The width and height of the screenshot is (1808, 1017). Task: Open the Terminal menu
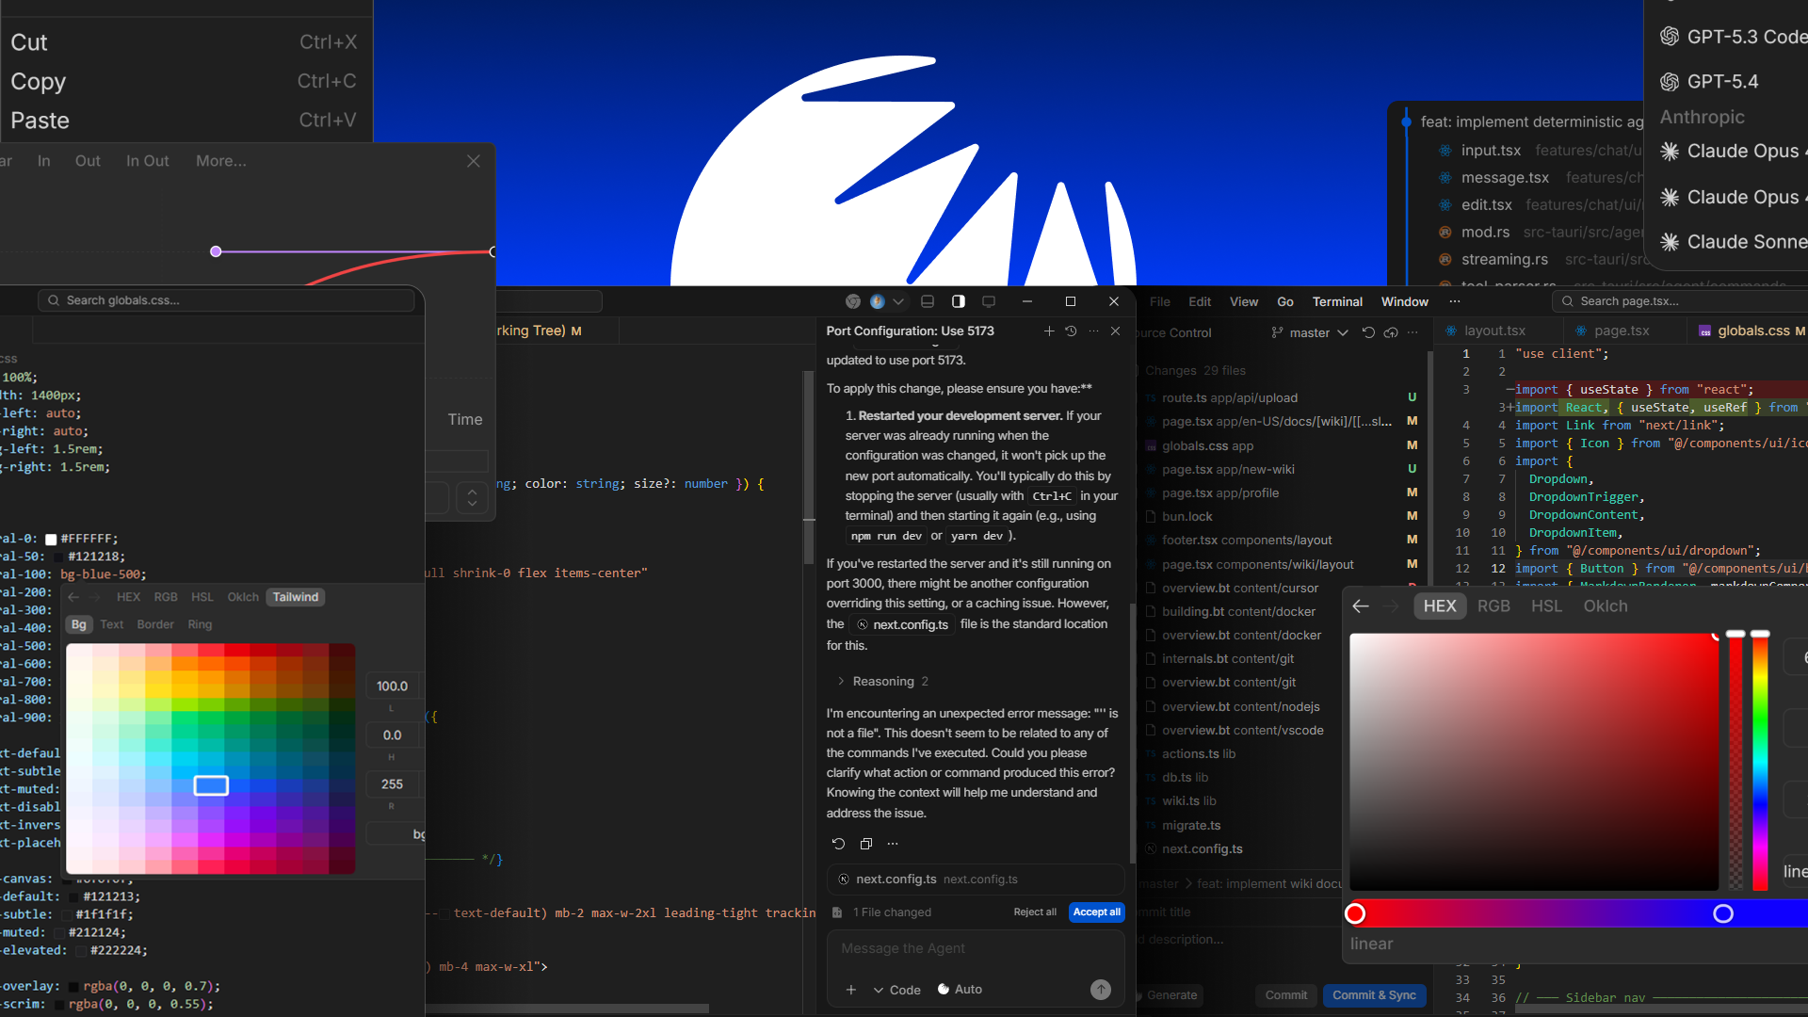click(1337, 301)
